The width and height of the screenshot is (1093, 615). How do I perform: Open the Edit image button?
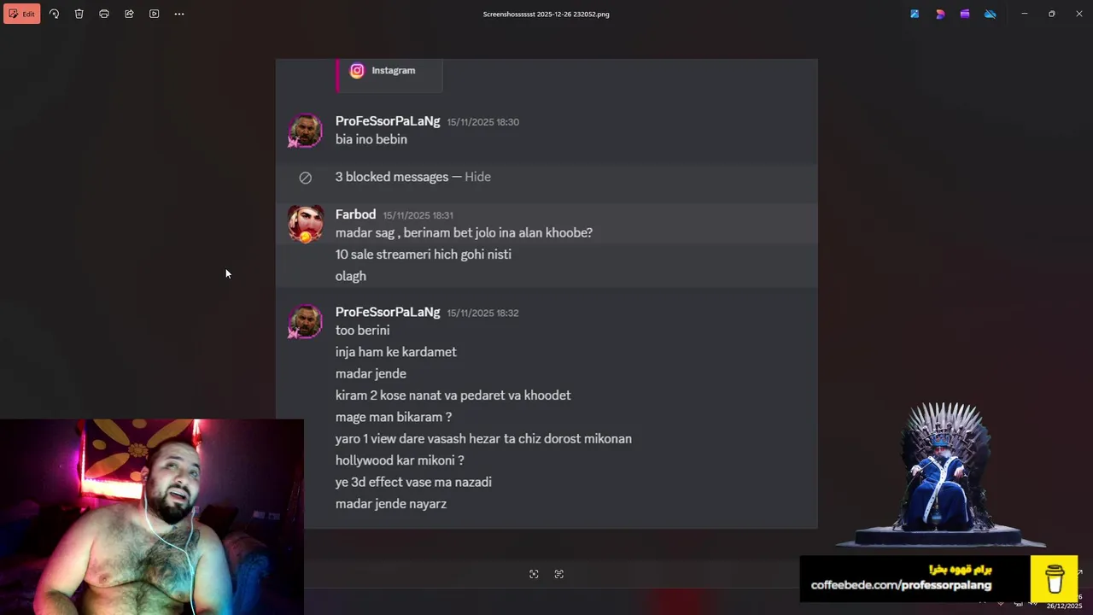click(22, 14)
